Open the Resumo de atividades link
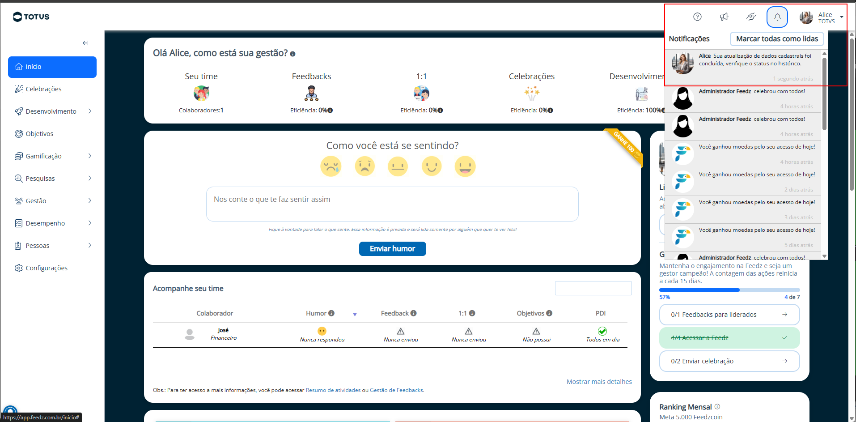The image size is (856, 422). tap(333, 390)
